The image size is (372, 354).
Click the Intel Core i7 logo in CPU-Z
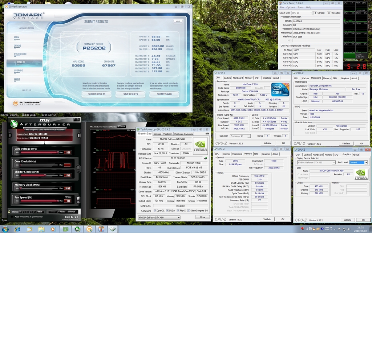click(x=280, y=90)
